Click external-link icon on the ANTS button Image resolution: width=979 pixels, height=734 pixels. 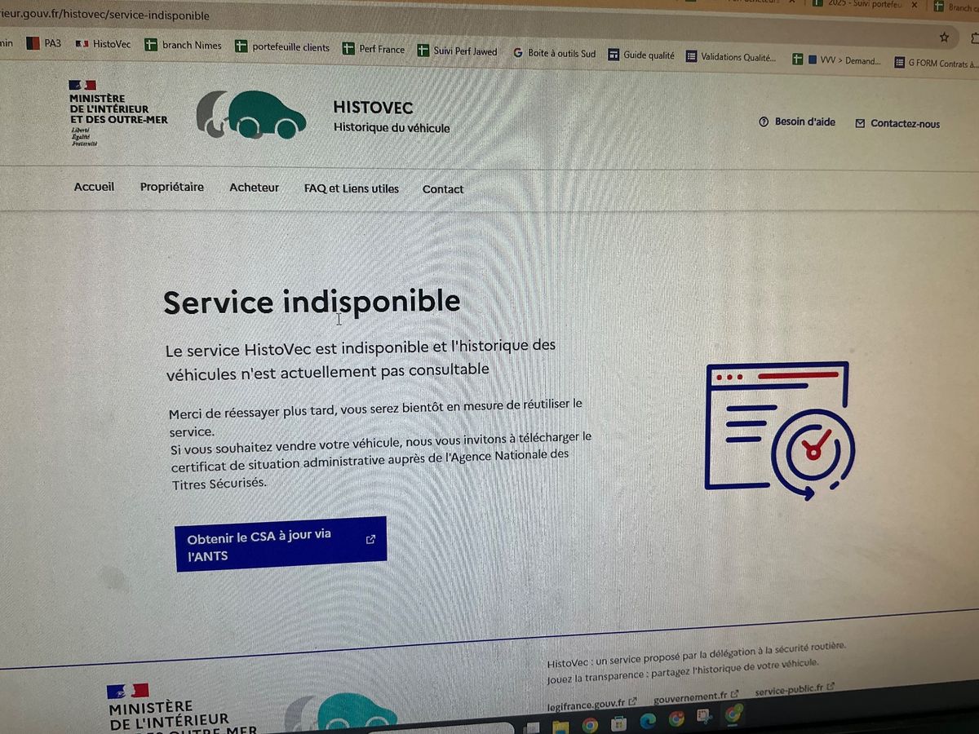(370, 539)
